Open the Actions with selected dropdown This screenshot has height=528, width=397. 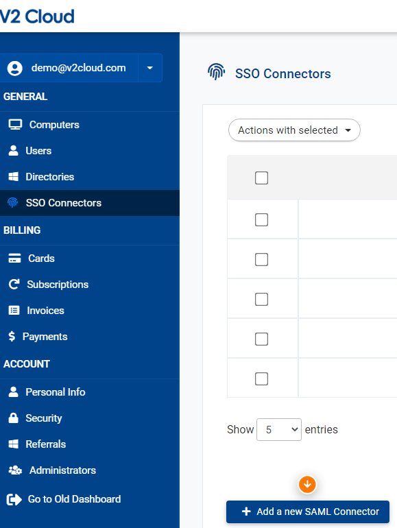point(294,130)
